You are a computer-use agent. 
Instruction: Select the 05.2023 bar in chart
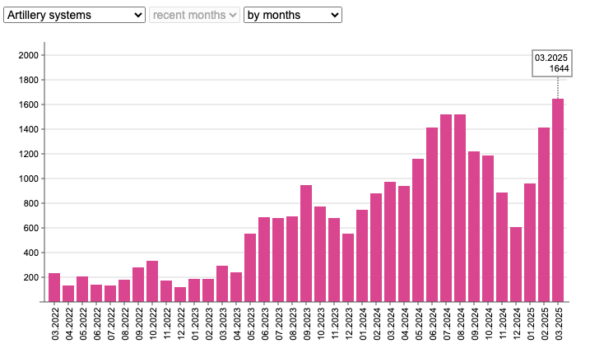point(250,268)
